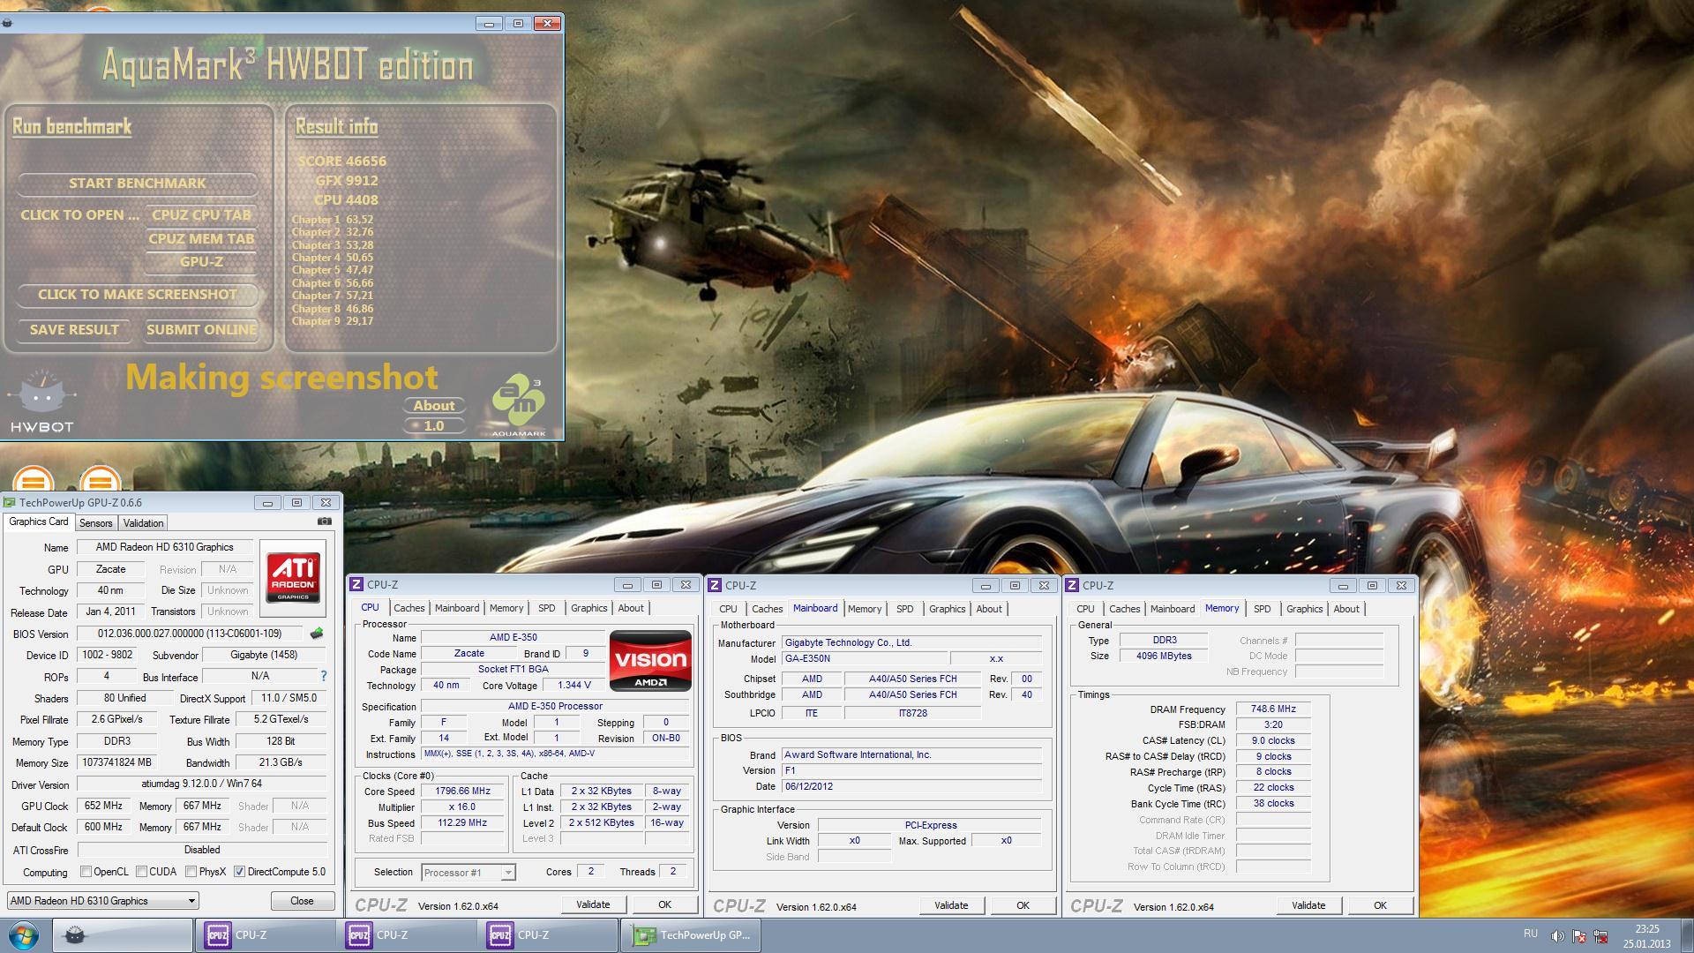Click the About button in AquaMark
Image resolution: width=1694 pixels, height=953 pixels.
[x=434, y=406]
